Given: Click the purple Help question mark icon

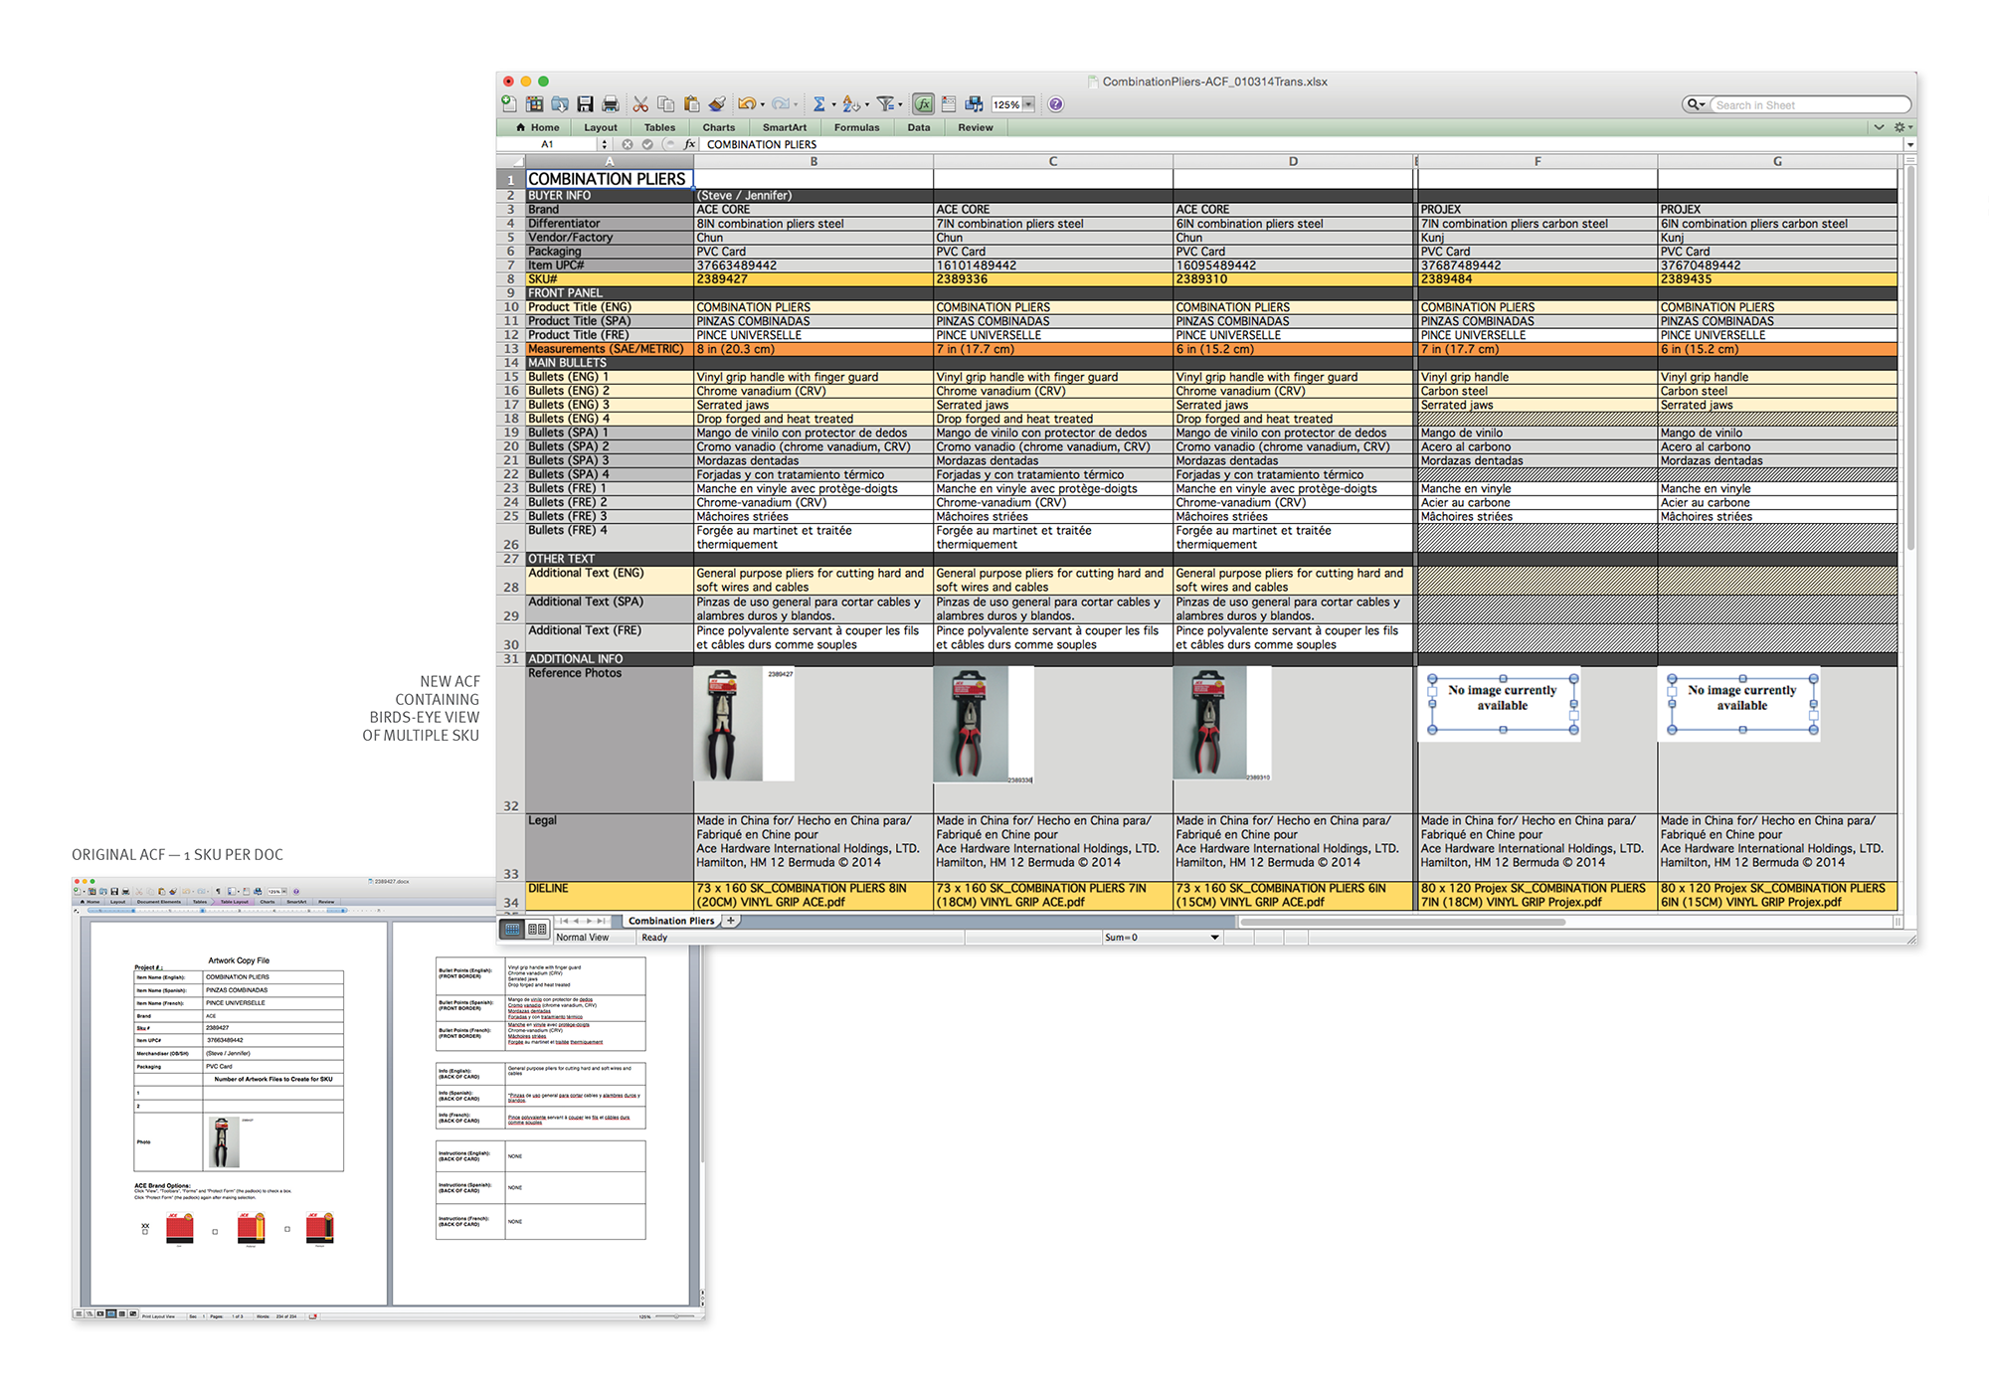Looking at the screenshot, I should click(x=1055, y=103).
